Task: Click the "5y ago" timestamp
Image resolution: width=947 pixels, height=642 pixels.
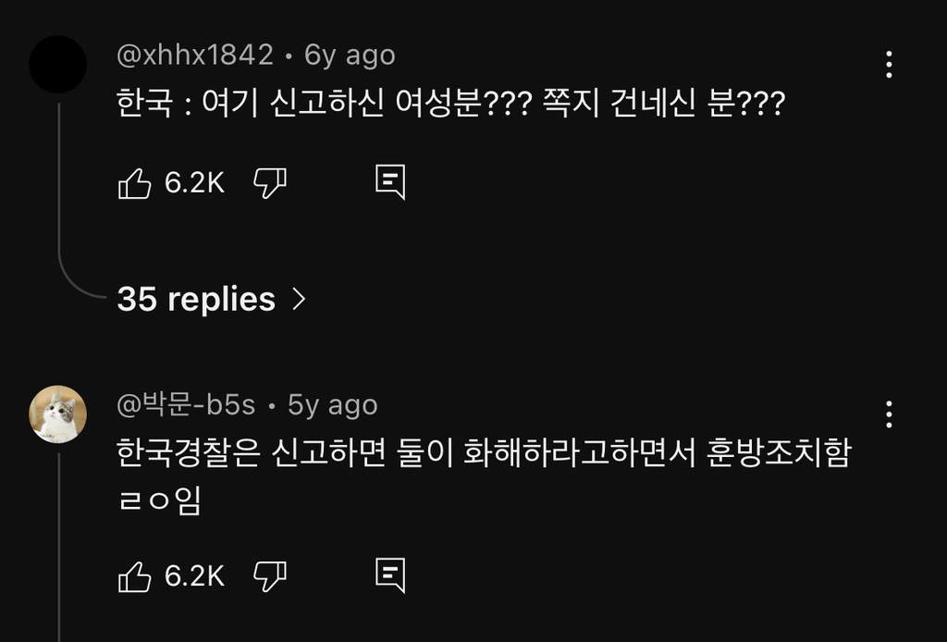Action: point(332,405)
